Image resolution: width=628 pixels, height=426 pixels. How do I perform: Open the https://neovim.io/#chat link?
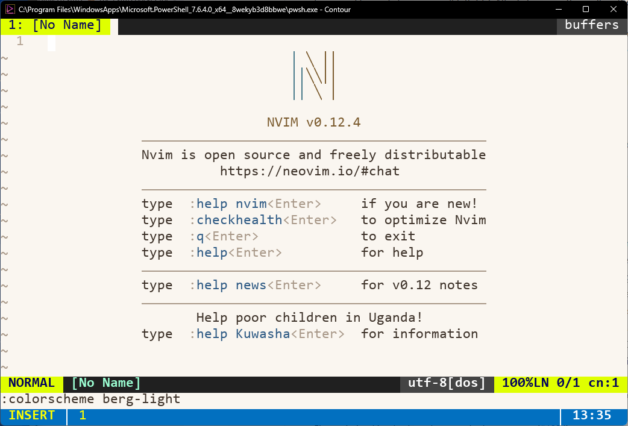[x=310, y=171]
